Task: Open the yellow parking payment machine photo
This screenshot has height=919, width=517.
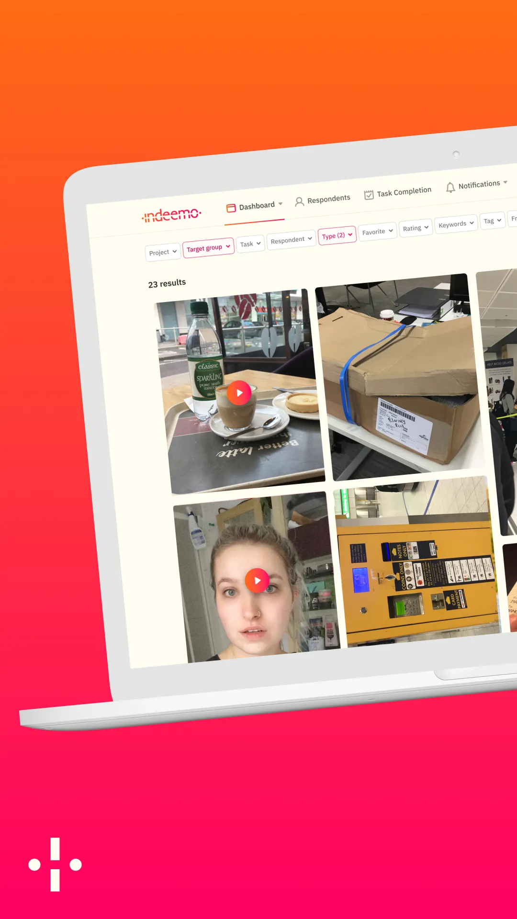Action: point(417,561)
